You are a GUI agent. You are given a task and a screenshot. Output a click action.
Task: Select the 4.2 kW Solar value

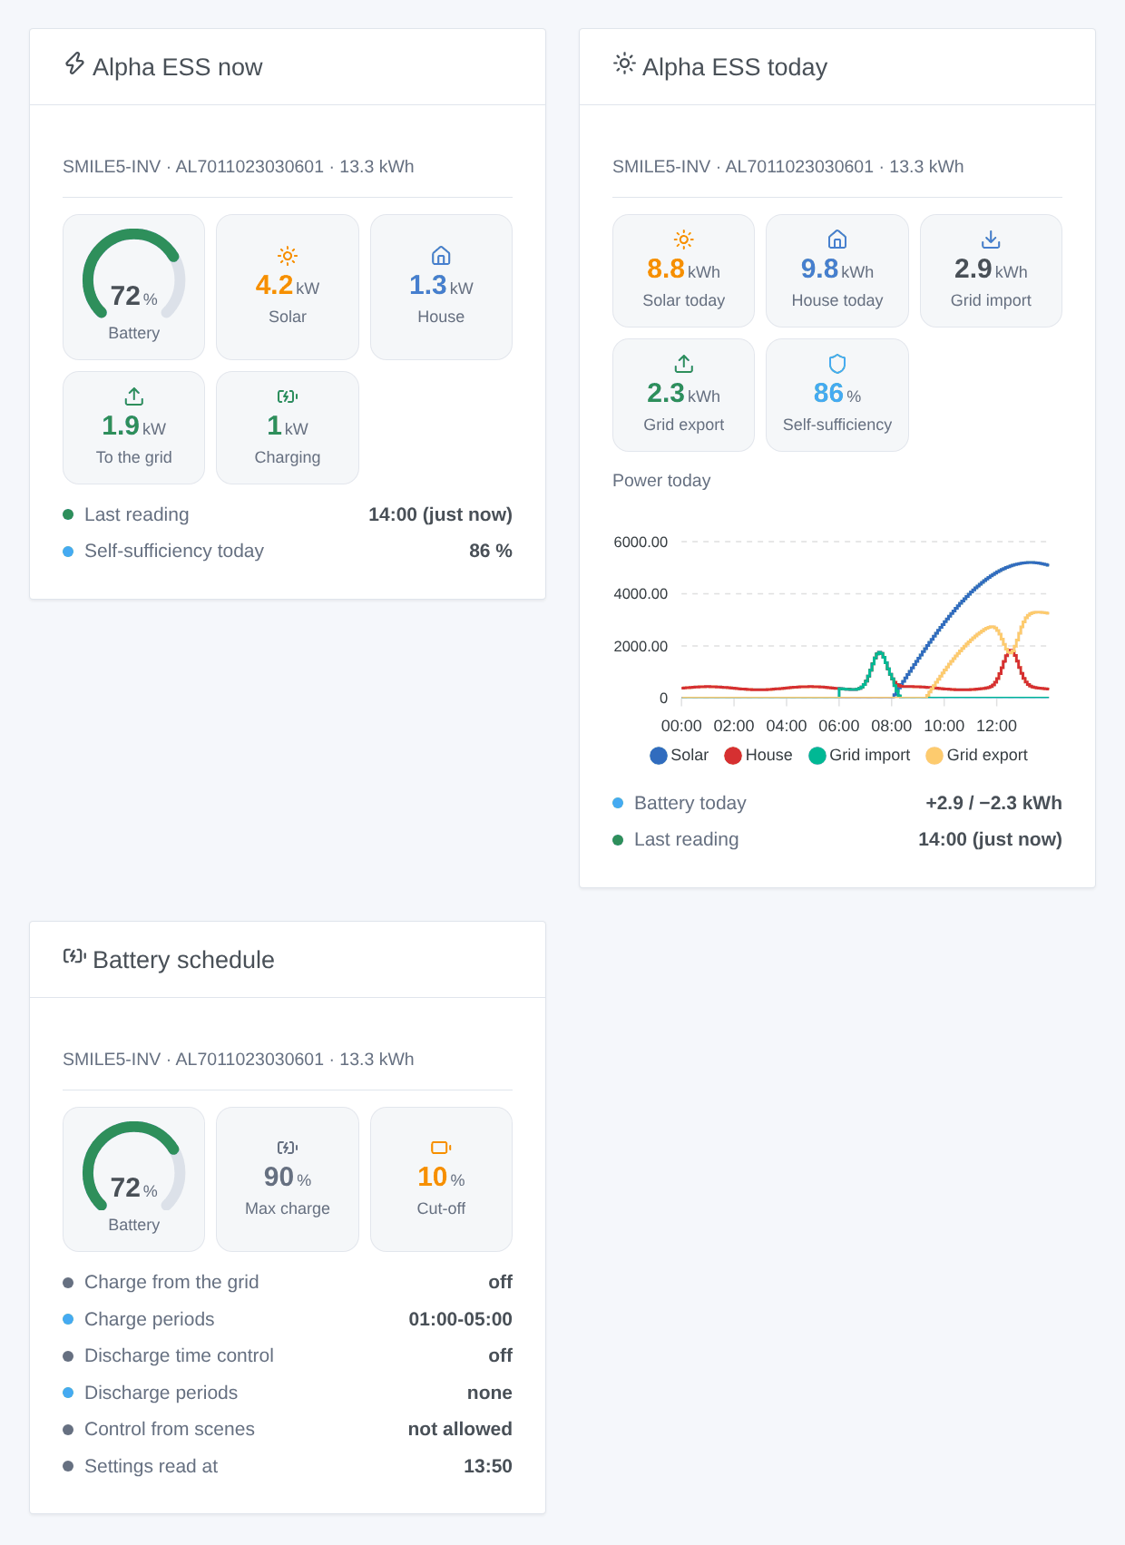tap(288, 285)
